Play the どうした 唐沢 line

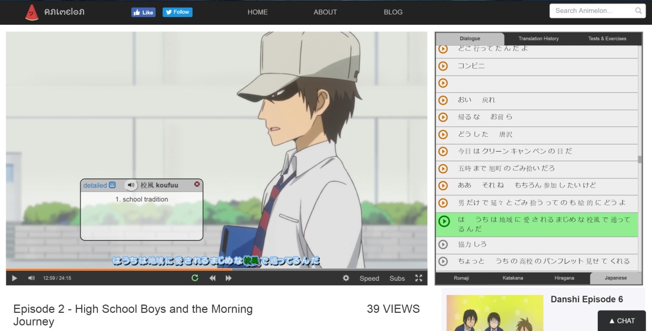pyautogui.click(x=443, y=135)
